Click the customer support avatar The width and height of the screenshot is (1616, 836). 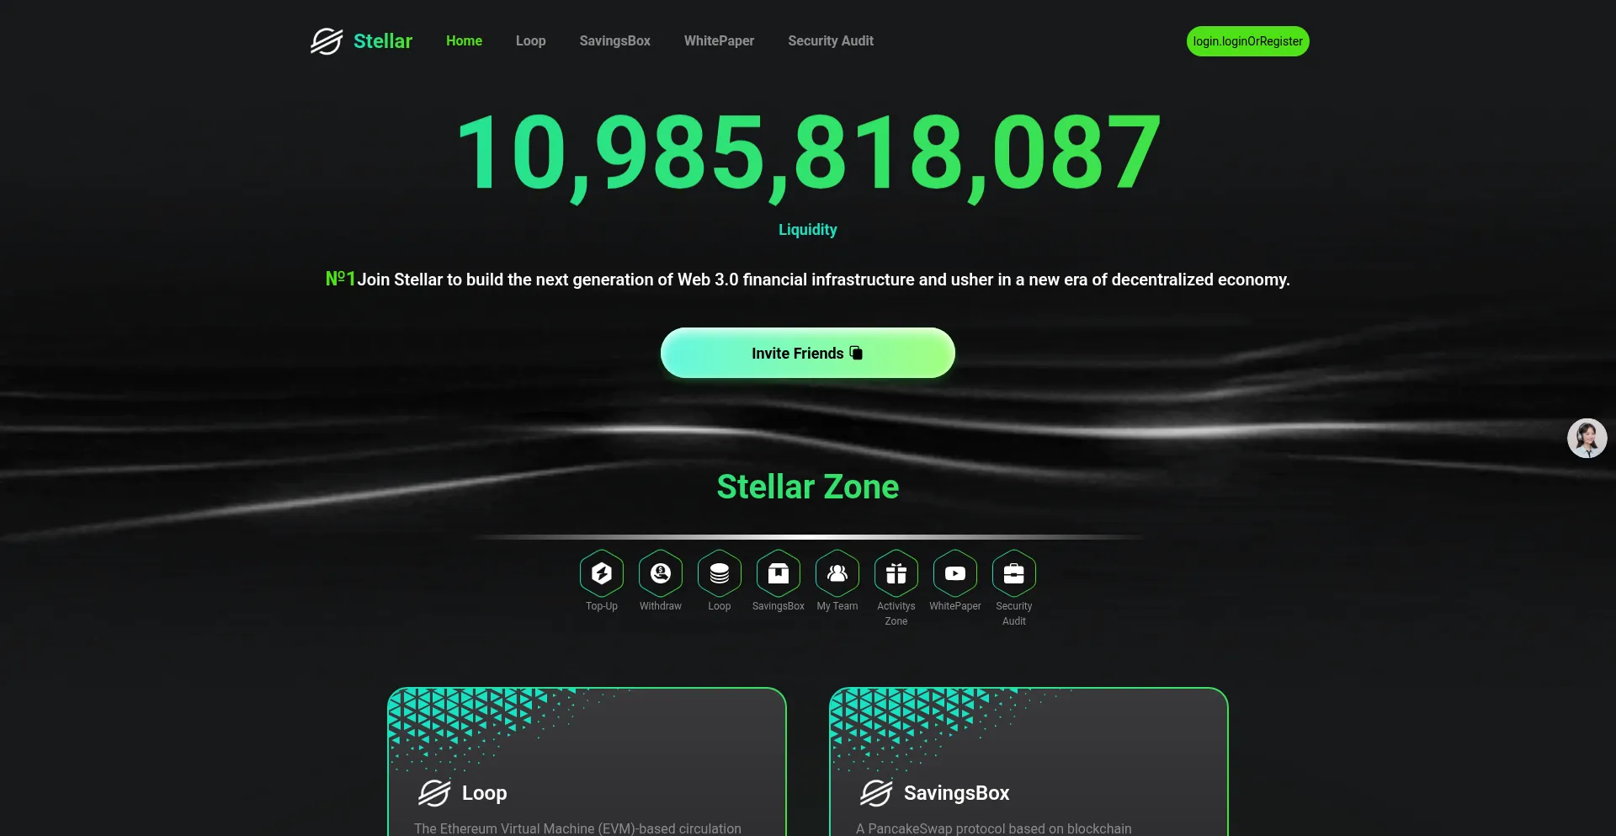(x=1587, y=439)
